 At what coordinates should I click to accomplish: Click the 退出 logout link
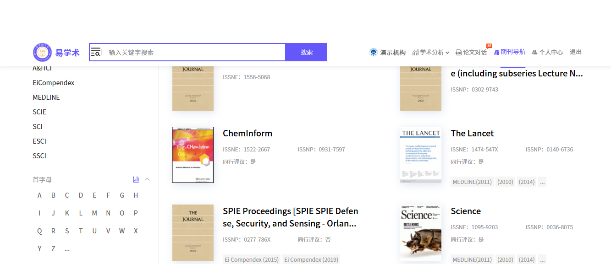[576, 52]
